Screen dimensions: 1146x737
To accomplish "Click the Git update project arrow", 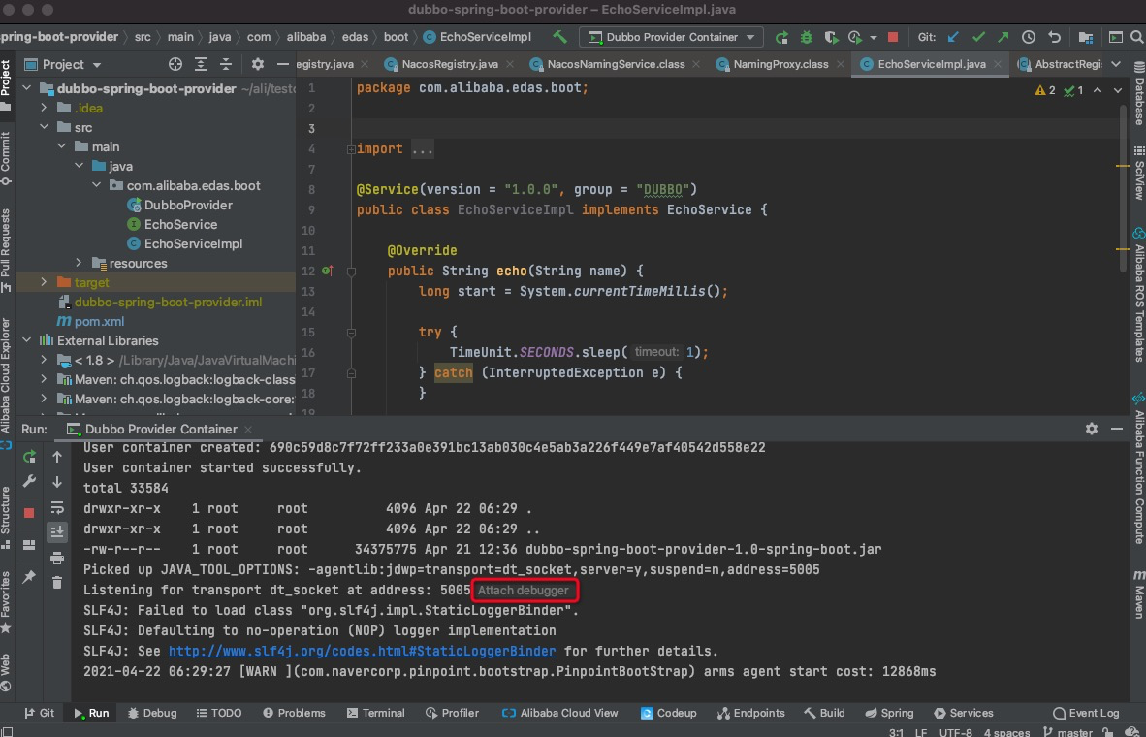I will [953, 37].
